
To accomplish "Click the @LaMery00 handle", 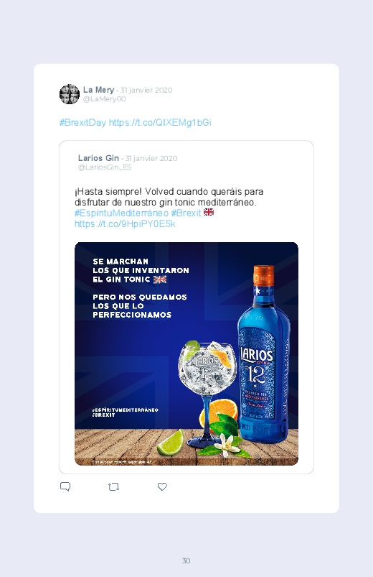I will pos(104,99).
